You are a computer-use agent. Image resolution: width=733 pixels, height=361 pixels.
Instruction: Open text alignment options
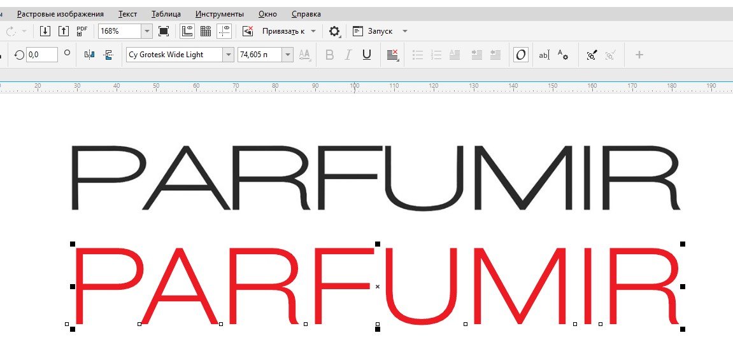point(393,55)
